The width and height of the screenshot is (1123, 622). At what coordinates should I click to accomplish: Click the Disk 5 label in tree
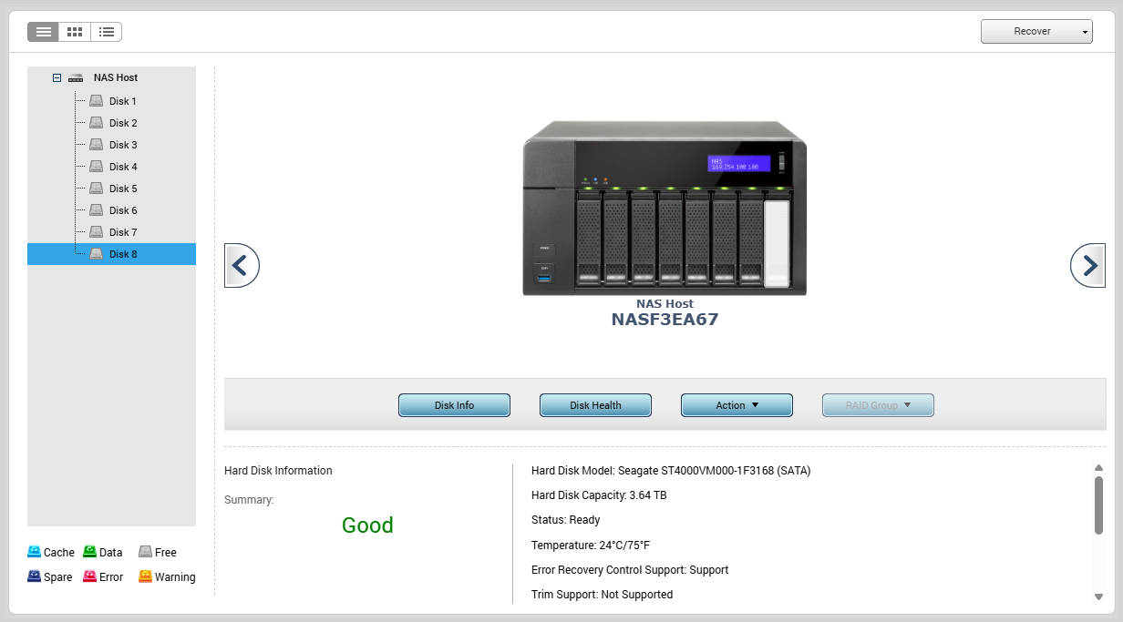point(123,189)
